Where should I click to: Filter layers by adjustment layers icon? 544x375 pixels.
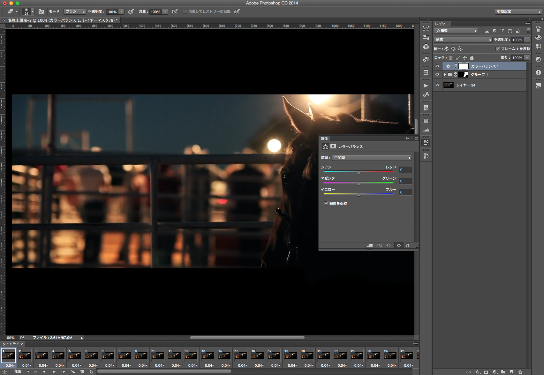(495, 31)
